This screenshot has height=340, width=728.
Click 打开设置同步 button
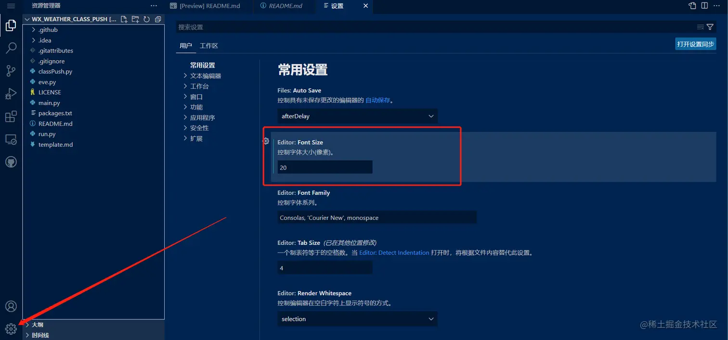[695, 44]
